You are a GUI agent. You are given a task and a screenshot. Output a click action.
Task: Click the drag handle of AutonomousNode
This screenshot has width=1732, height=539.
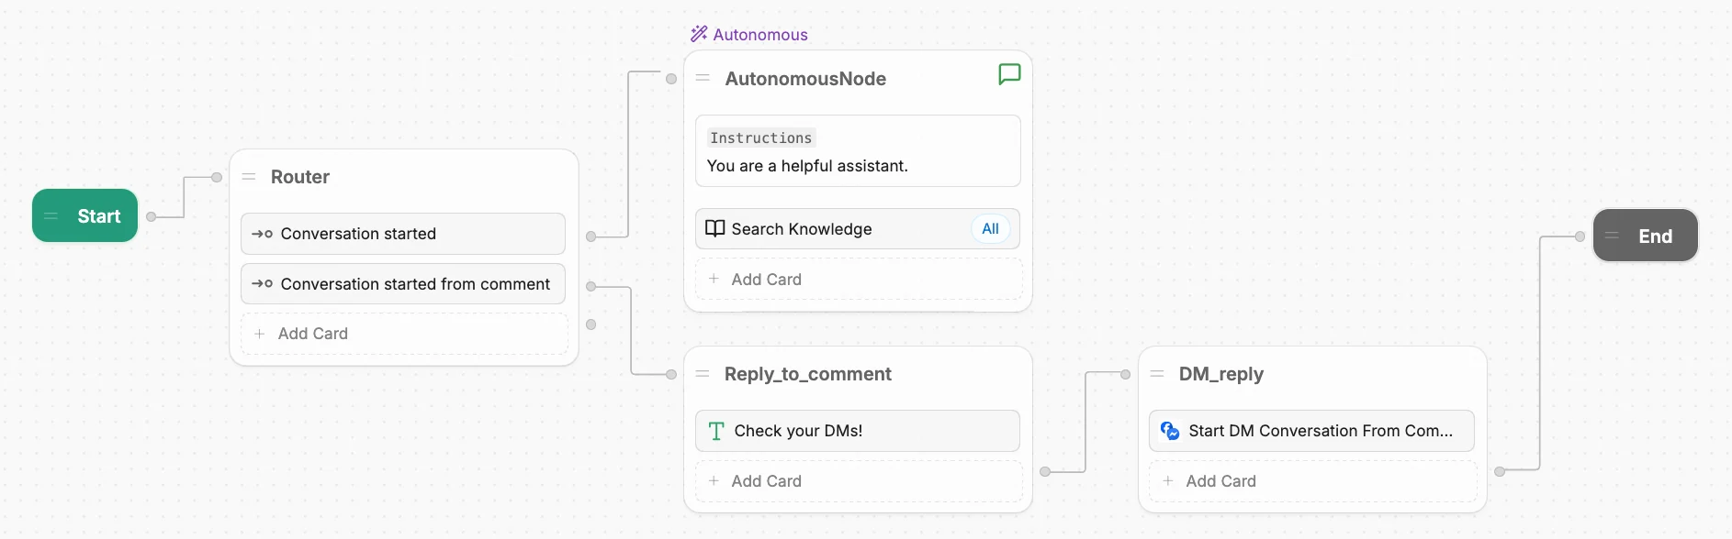coord(703,78)
